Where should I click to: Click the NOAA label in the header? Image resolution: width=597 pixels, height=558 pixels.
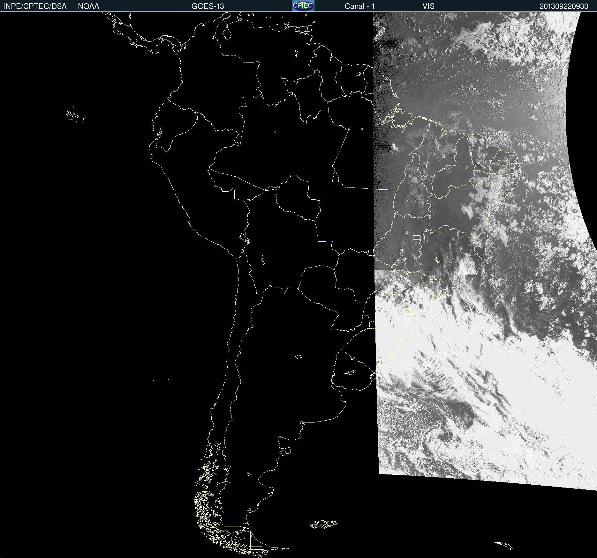click(x=88, y=6)
